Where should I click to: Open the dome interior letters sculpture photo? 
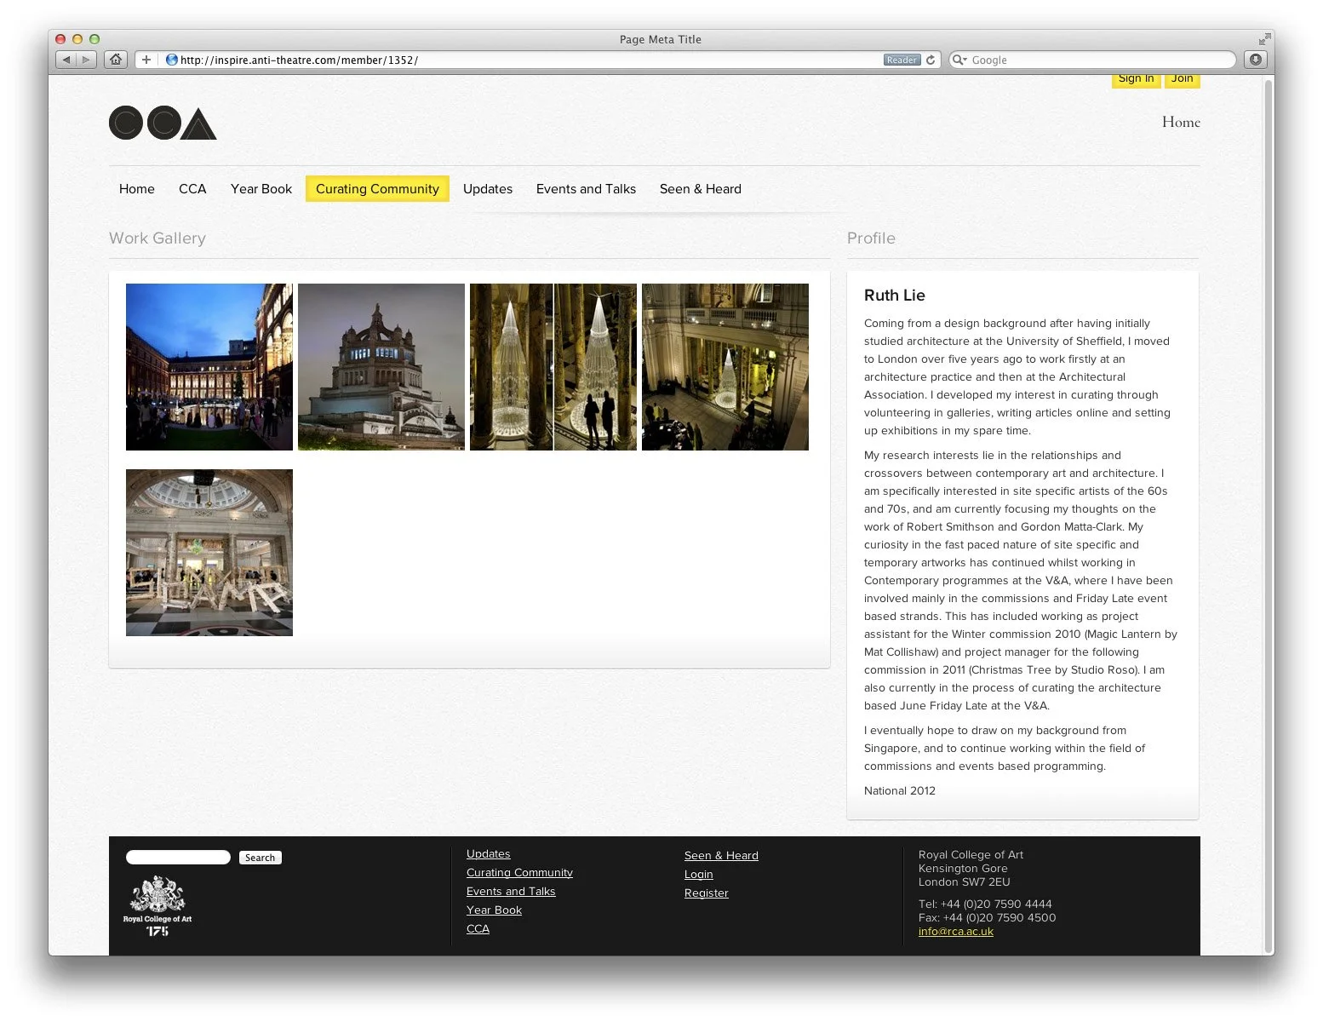click(209, 553)
